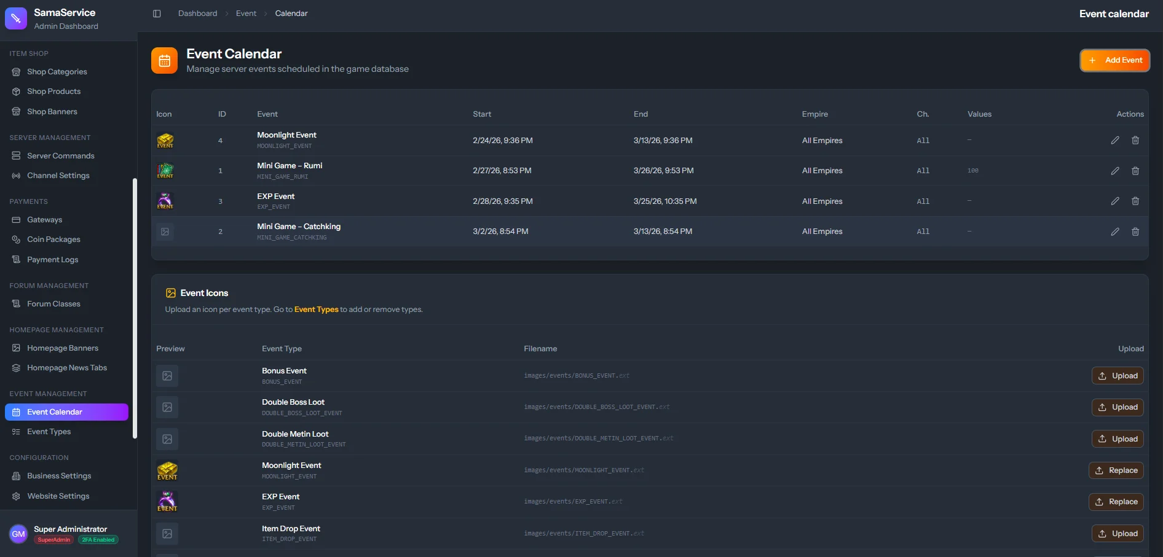The height and width of the screenshot is (557, 1163).
Task: Click the Event breadcrumb
Action: click(246, 14)
